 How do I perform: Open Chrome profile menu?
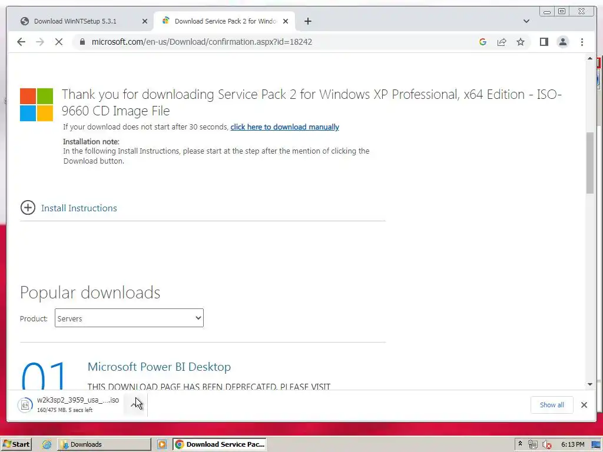point(562,42)
